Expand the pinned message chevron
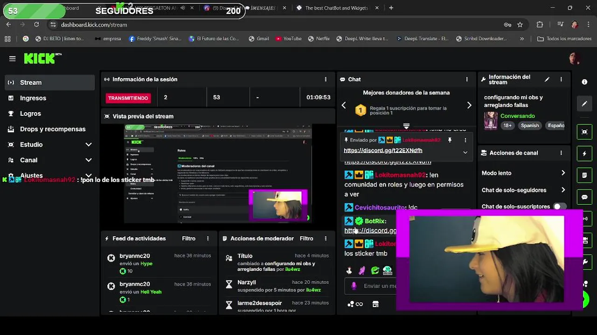This screenshot has width=597, height=335. [x=465, y=152]
